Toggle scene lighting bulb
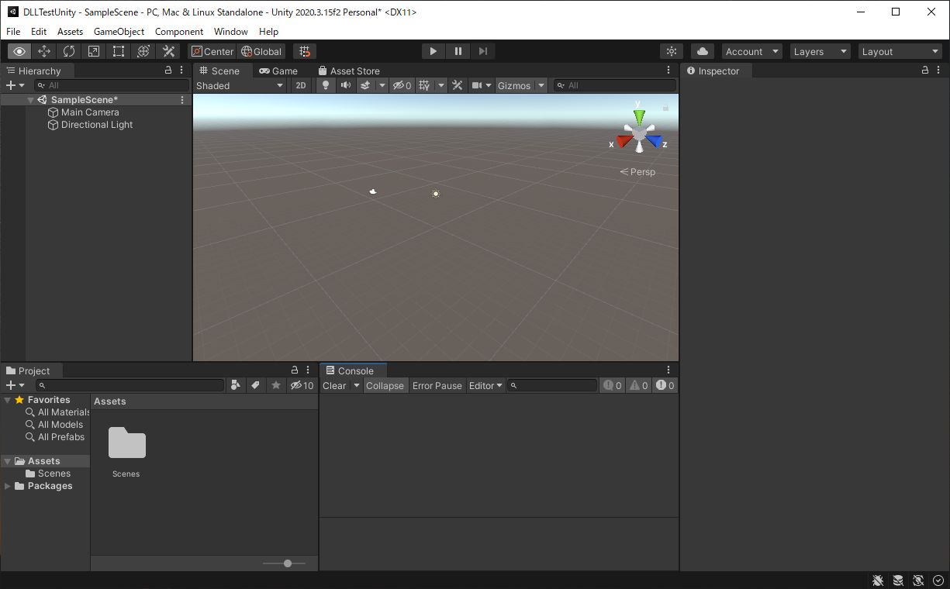The height and width of the screenshot is (589, 950). (x=326, y=85)
